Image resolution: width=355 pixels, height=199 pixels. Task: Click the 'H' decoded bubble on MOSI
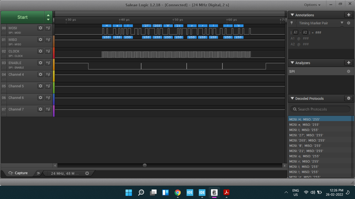click(x=107, y=26)
